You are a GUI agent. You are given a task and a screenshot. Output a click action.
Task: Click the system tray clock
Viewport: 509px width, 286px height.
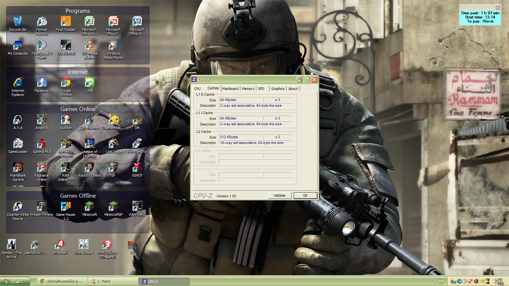[x=499, y=281]
